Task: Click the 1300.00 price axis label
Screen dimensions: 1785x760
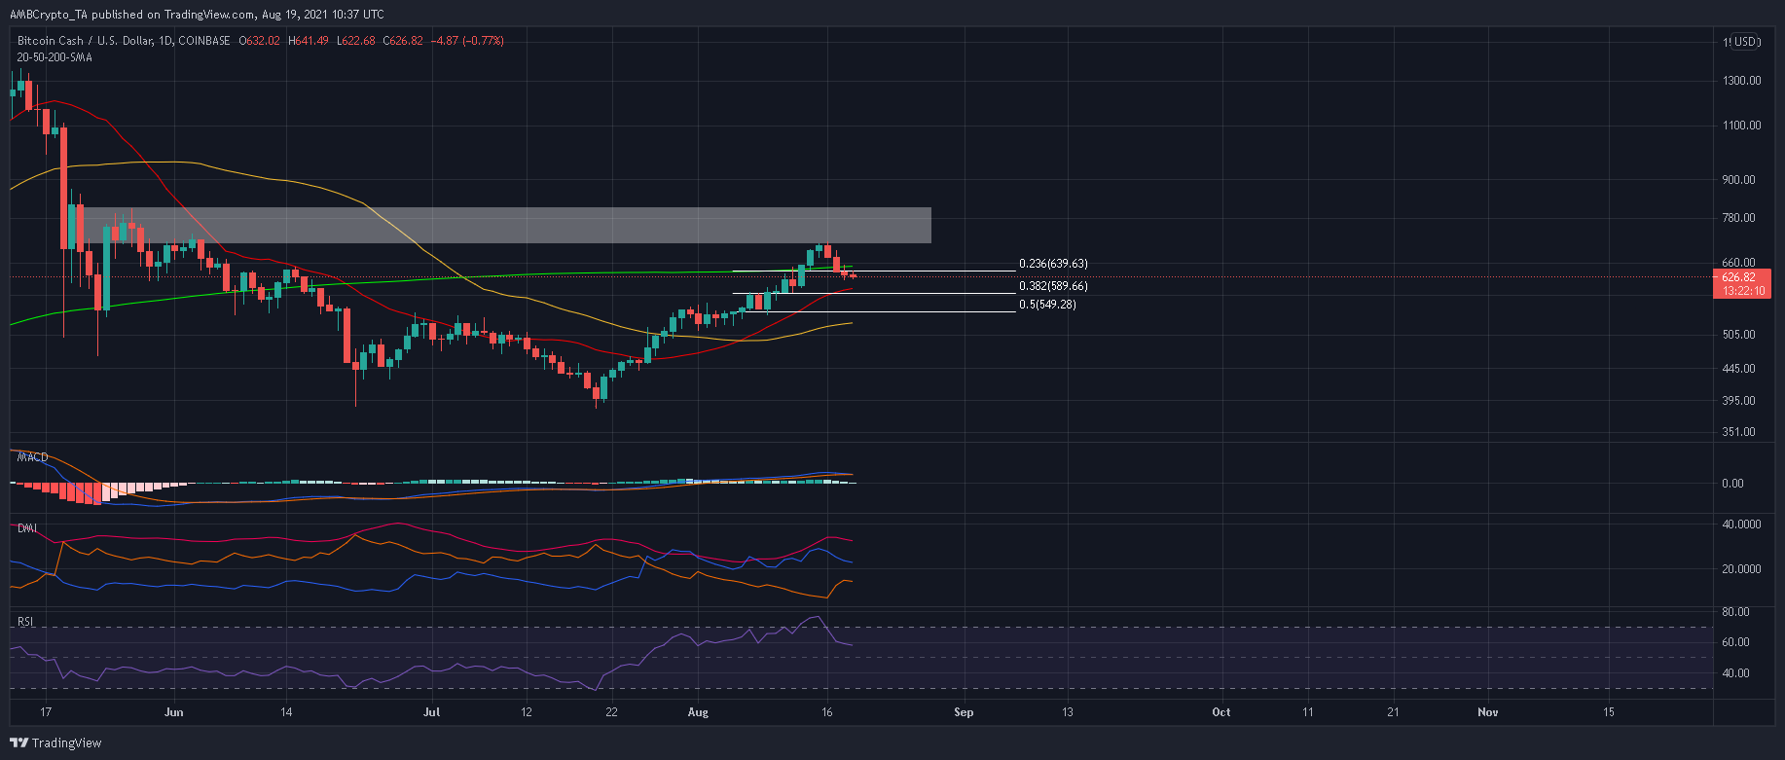Action: 1741,81
